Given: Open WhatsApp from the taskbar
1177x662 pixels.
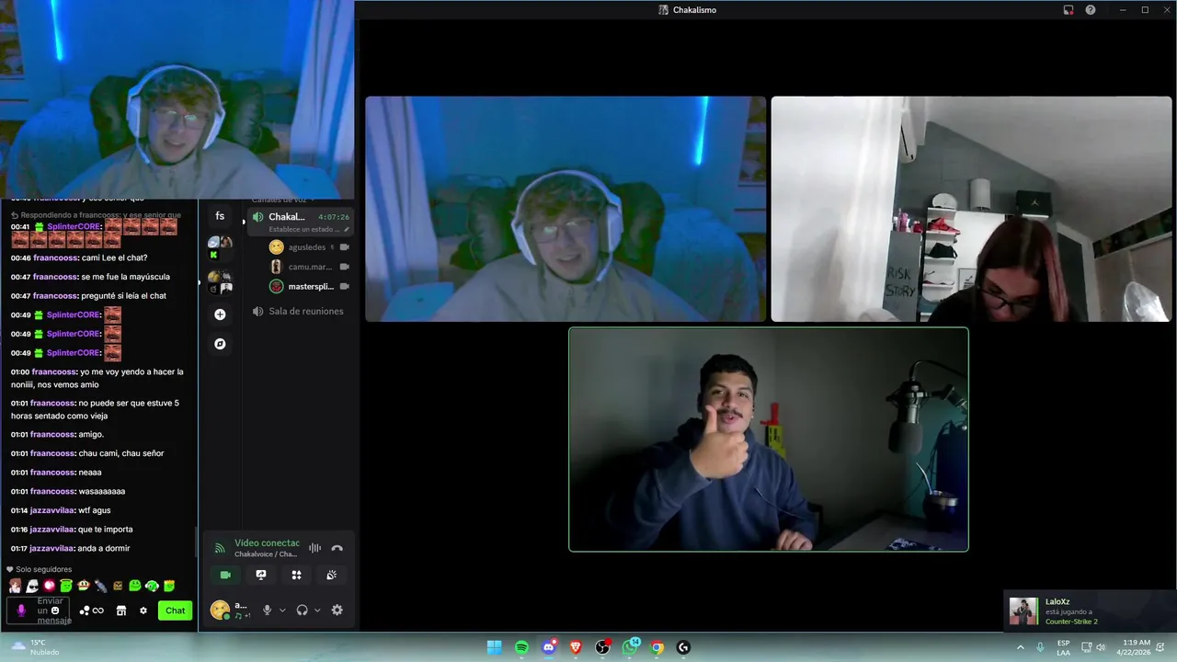Looking at the screenshot, I should 630,647.
